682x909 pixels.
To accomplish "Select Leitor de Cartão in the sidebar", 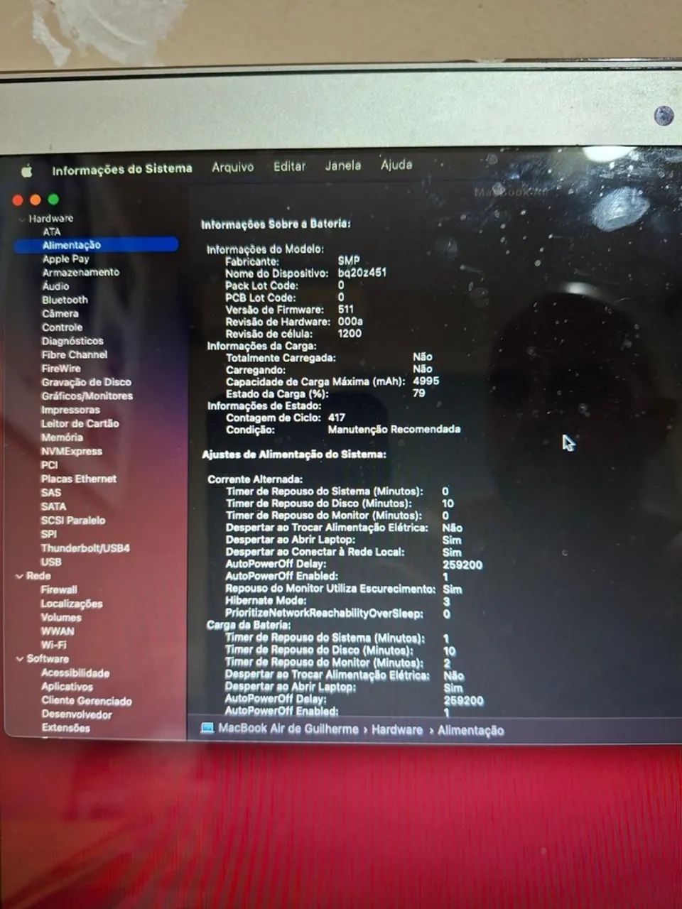I will tap(80, 423).
